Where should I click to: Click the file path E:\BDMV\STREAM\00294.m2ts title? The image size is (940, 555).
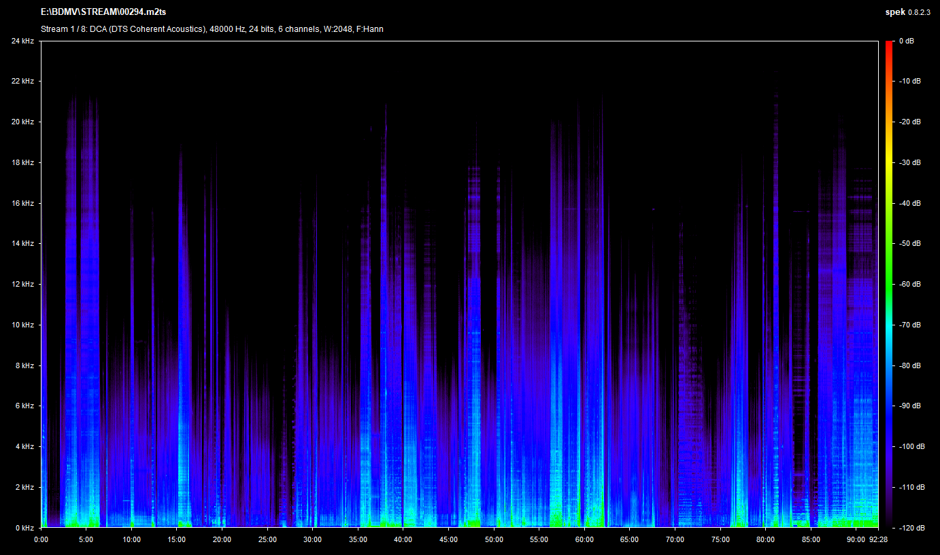(x=104, y=13)
